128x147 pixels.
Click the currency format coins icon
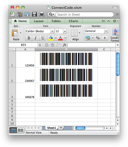click(x=88, y=38)
